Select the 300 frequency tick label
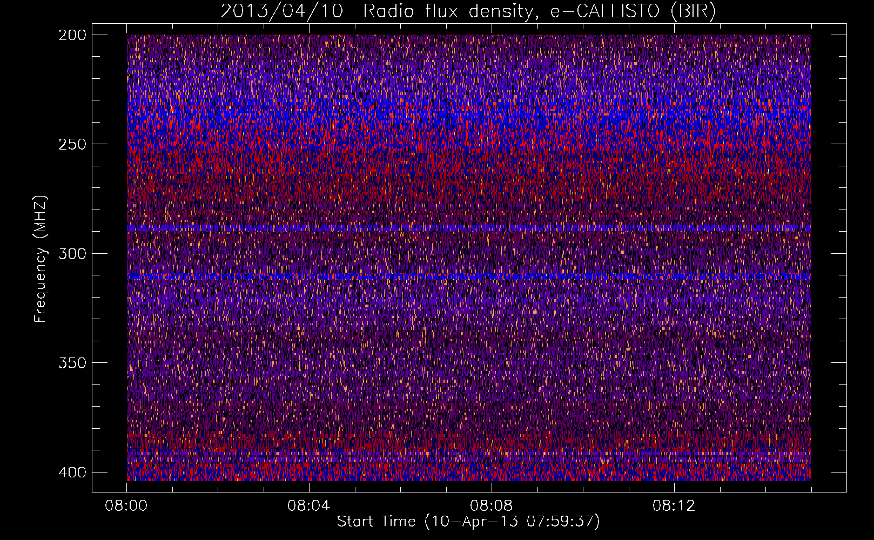 click(x=72, y=253)
